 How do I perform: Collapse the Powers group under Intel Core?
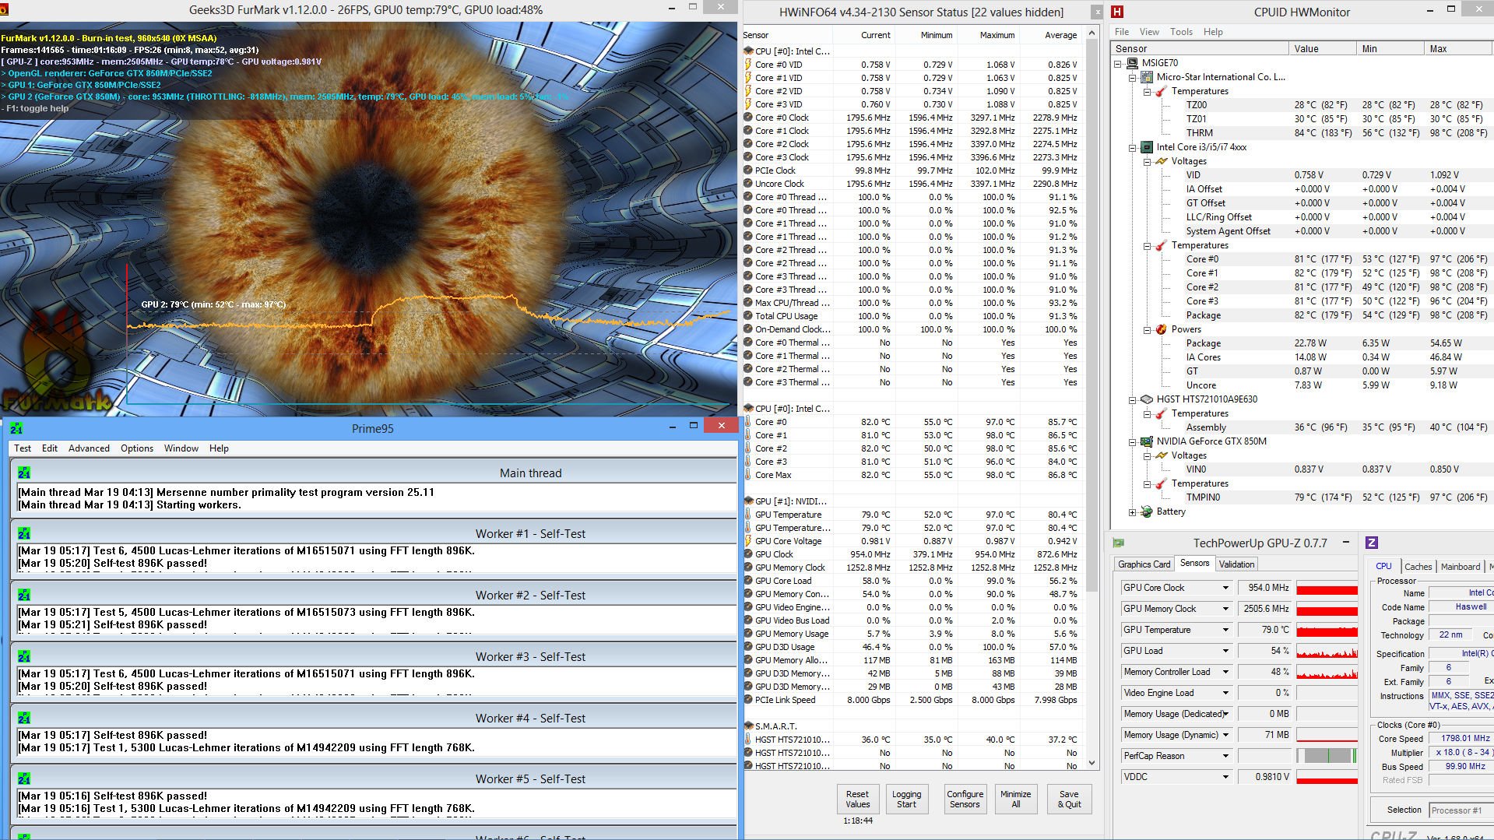click(1147, 329)
